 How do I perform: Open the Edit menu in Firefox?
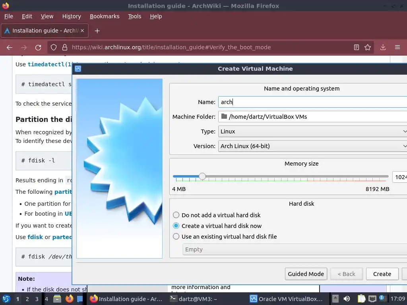click(27, 16)
